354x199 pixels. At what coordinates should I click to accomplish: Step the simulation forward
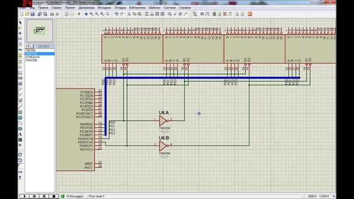coord(34,196)
